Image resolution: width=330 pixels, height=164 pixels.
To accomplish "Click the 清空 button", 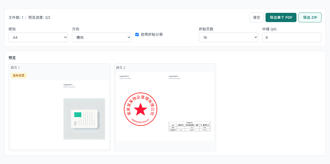I will (x=256, y=17).
